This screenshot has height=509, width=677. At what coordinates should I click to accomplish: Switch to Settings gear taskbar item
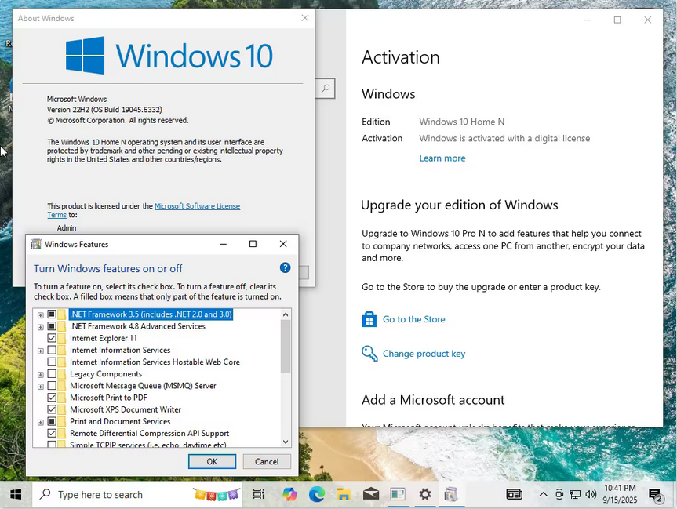(x=425, y=494)
